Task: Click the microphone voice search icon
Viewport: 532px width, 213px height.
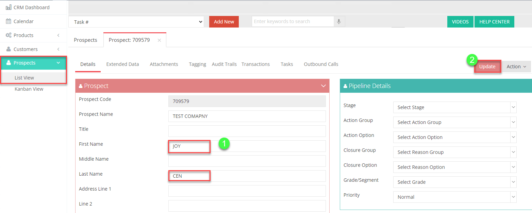Action: [x=339, y=21]
